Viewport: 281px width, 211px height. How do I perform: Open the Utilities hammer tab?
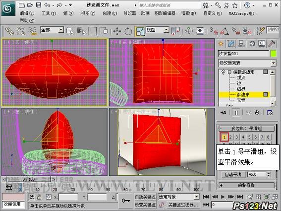(272, 44)
